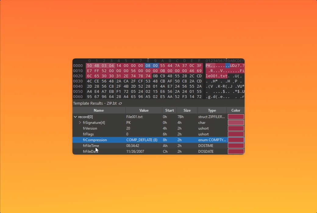This screenshot has width=317, height=213.
Task: Select the frCompression template field
Action: tap(94, 140)
